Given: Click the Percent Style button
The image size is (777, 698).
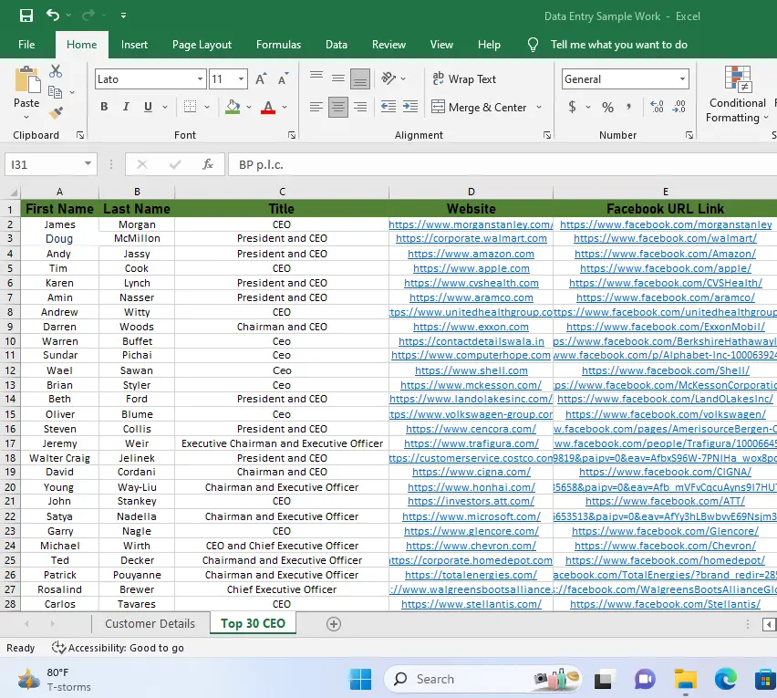Looking at the screenshot, I should (607, 108).
